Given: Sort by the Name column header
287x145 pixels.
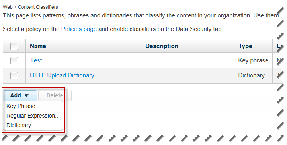Looking at the screenshot, I should click(x=38, y=46).
